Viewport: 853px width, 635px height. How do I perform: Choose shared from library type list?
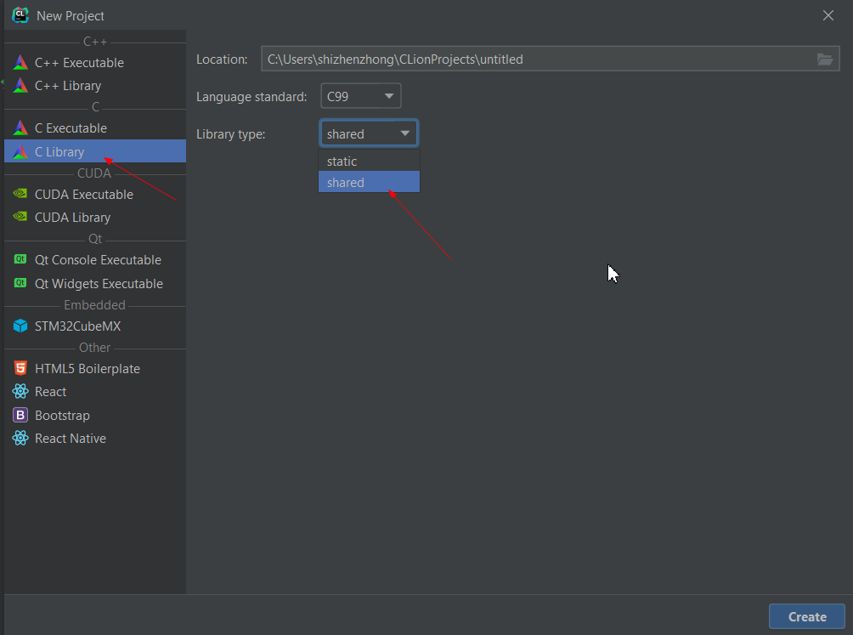coord(369,182)
